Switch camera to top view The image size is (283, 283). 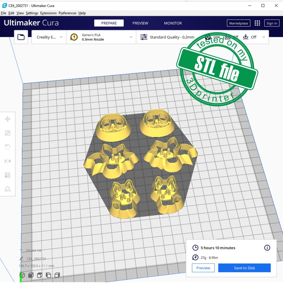(x=40, y=275)
